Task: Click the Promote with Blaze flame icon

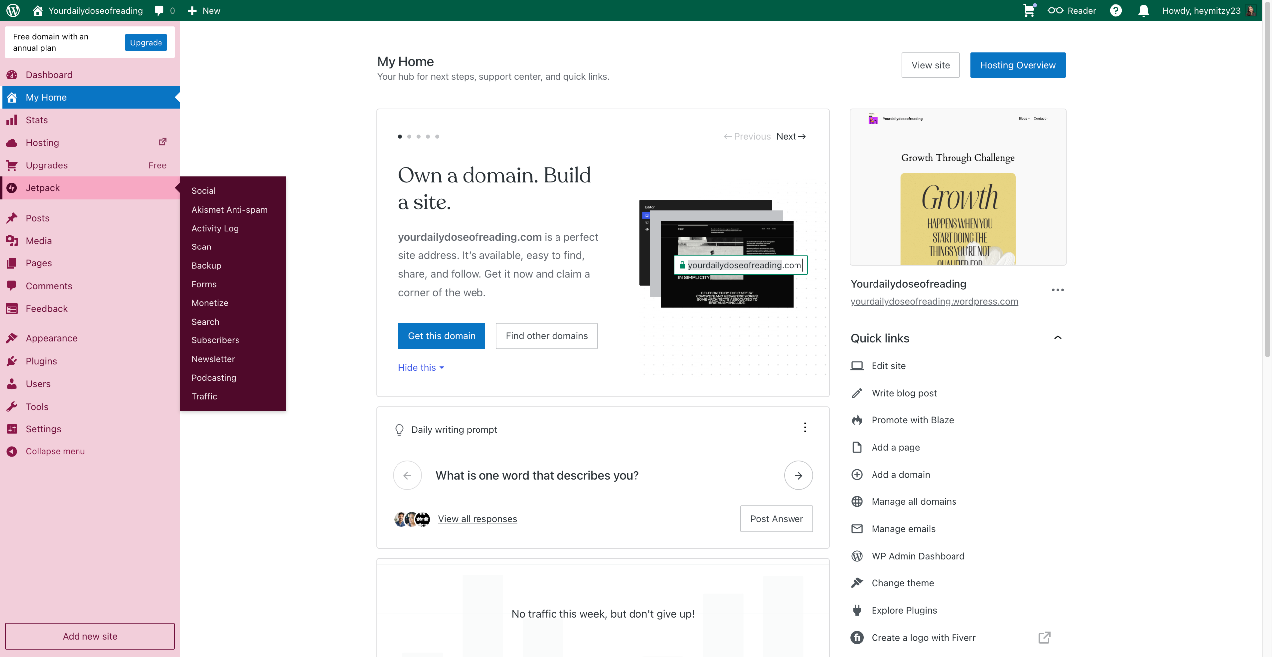Action: click(x=857, y=420)
